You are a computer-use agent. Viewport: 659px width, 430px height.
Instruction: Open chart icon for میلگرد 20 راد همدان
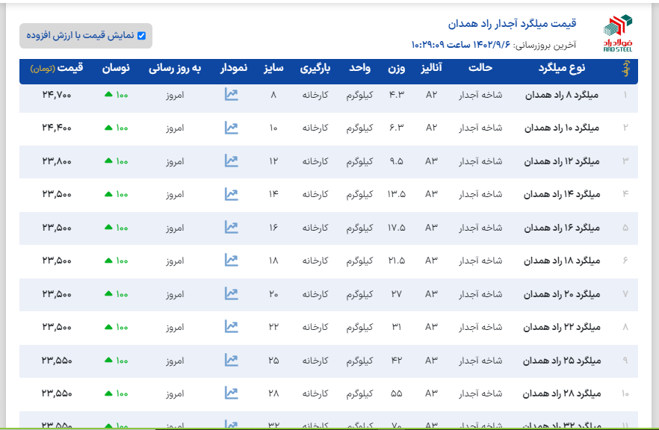(x=231, y=293)
